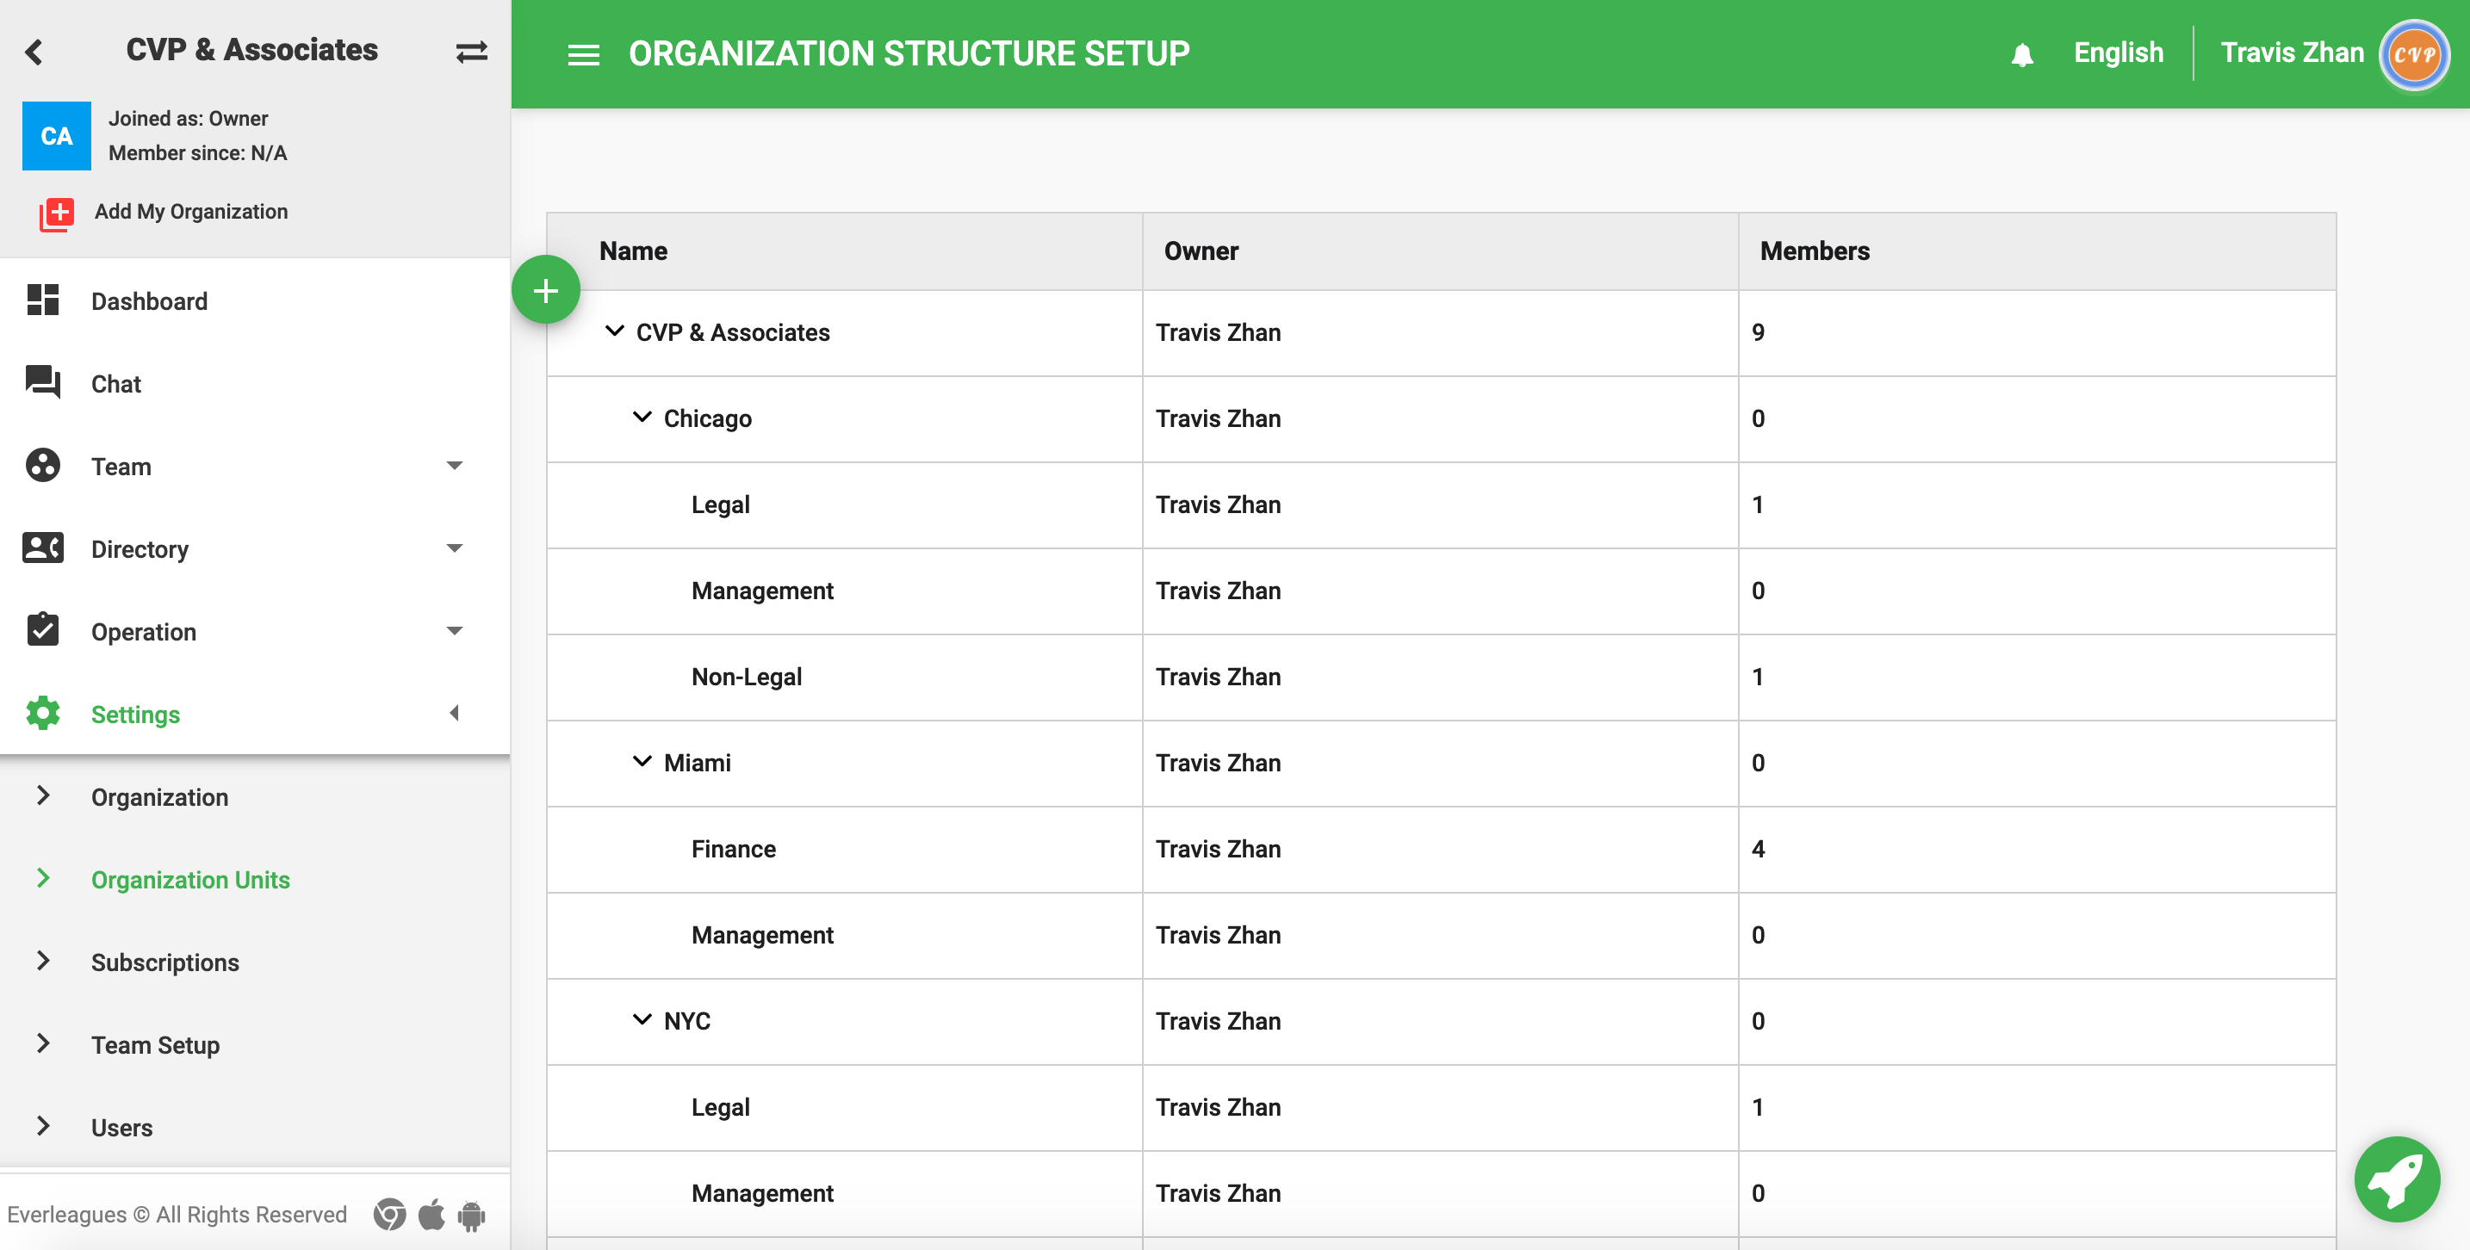This screenshot has height=1250, width=2470.
Task: Click the back arrow in sidebar
Action: 34,51
